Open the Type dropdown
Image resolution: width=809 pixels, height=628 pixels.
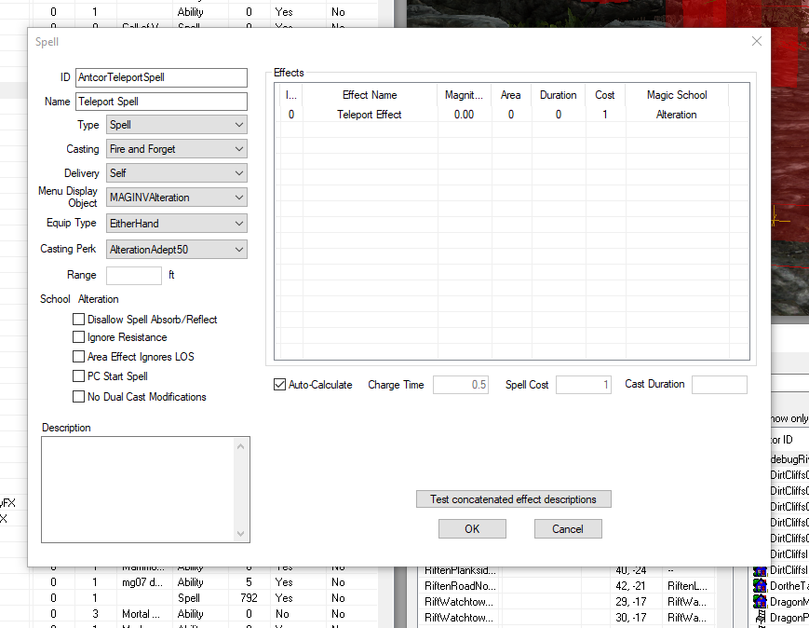click(x=176, y=125)
